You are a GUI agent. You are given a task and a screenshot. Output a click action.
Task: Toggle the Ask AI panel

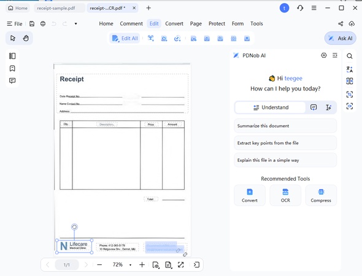click(x=341, y=38)
